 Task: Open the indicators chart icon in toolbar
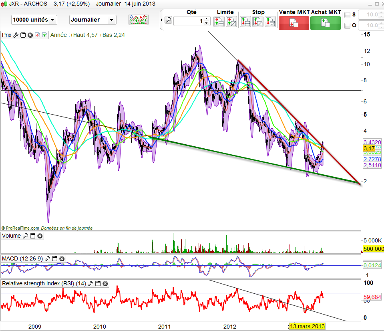(138, 19)
